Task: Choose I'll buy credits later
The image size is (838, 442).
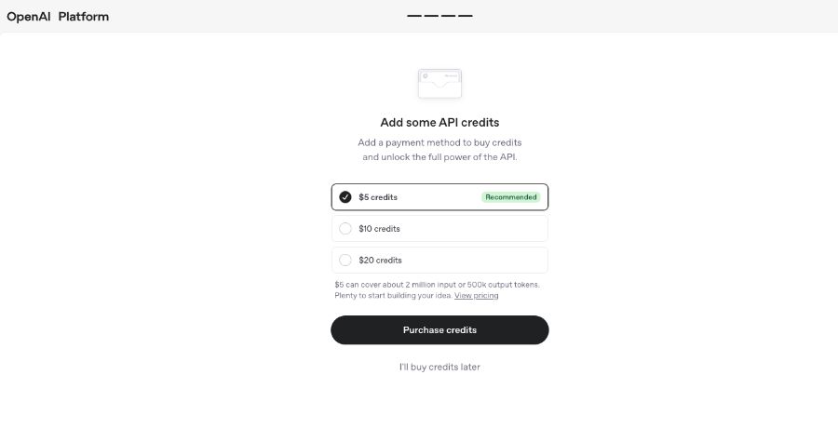Action: pyautogui.click(x=439, y=367)
